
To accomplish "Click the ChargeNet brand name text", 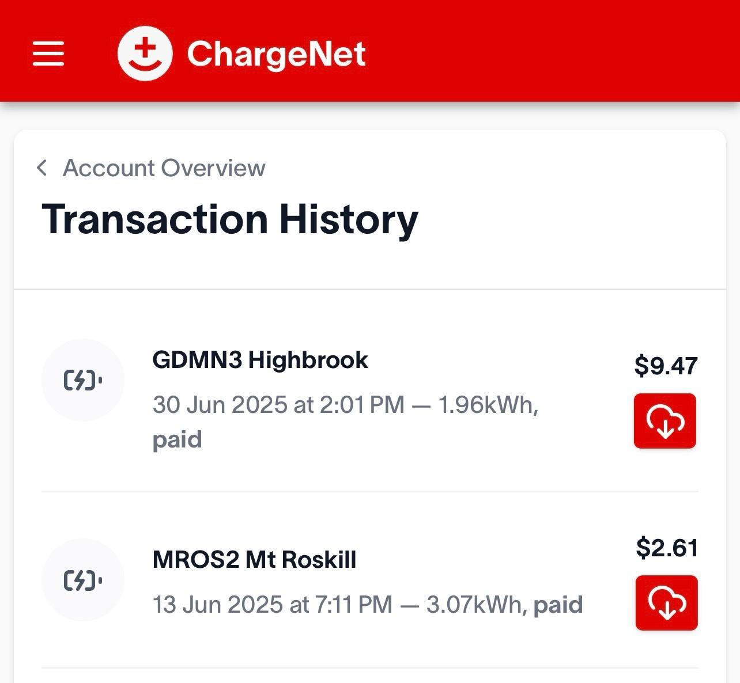I will [x=276, y=54].
